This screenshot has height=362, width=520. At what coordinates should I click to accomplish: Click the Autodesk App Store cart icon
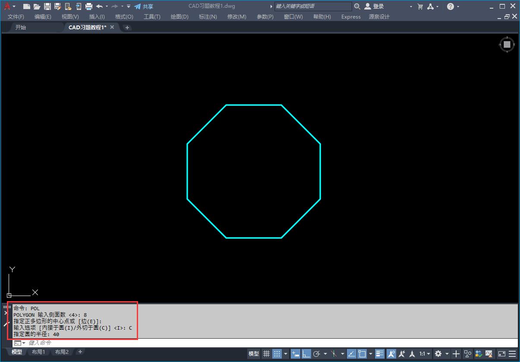(x=420, y=6)
